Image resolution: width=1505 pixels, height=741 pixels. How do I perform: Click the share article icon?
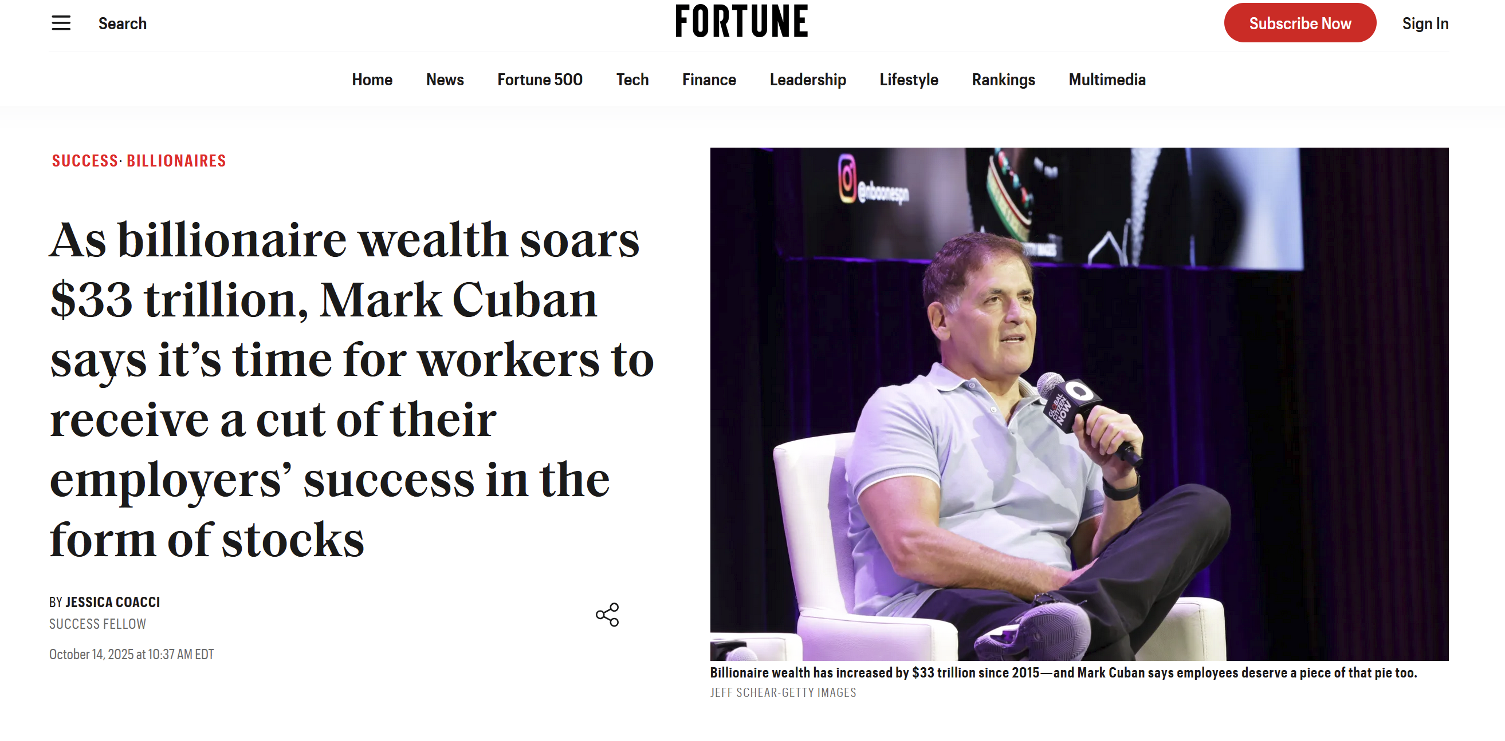tap(607, 615)
